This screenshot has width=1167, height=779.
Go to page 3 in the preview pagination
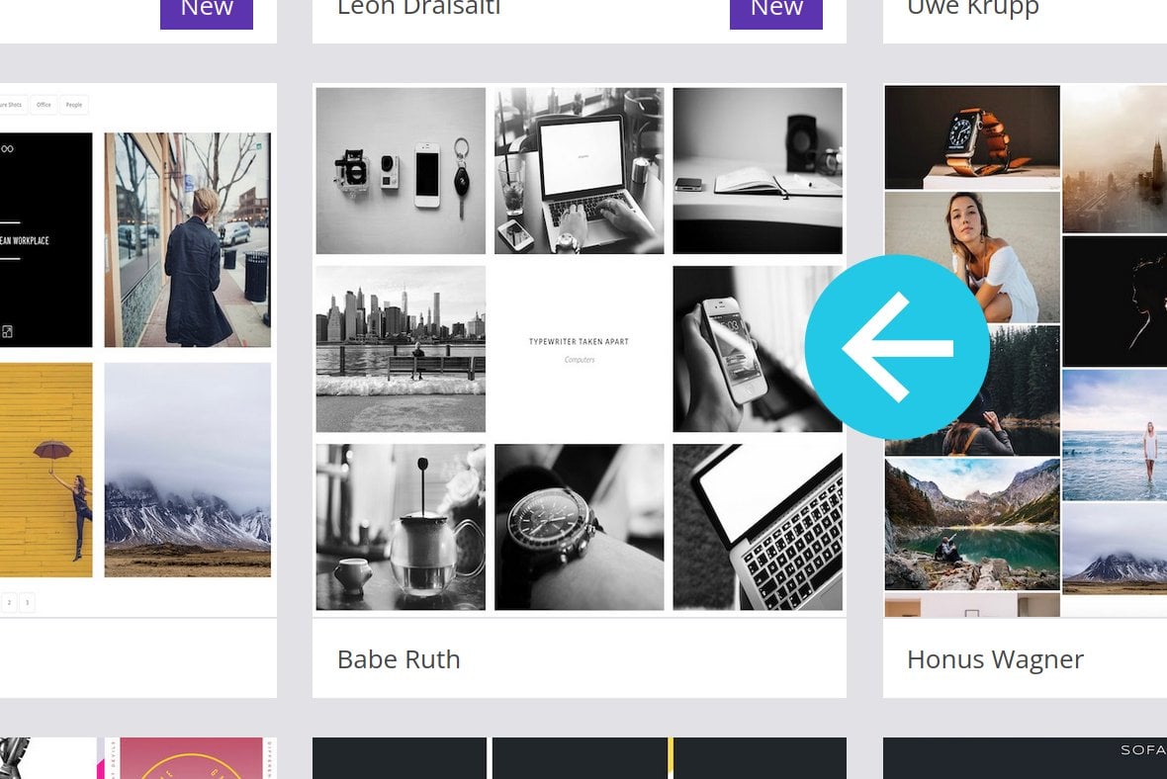[27, 602]
